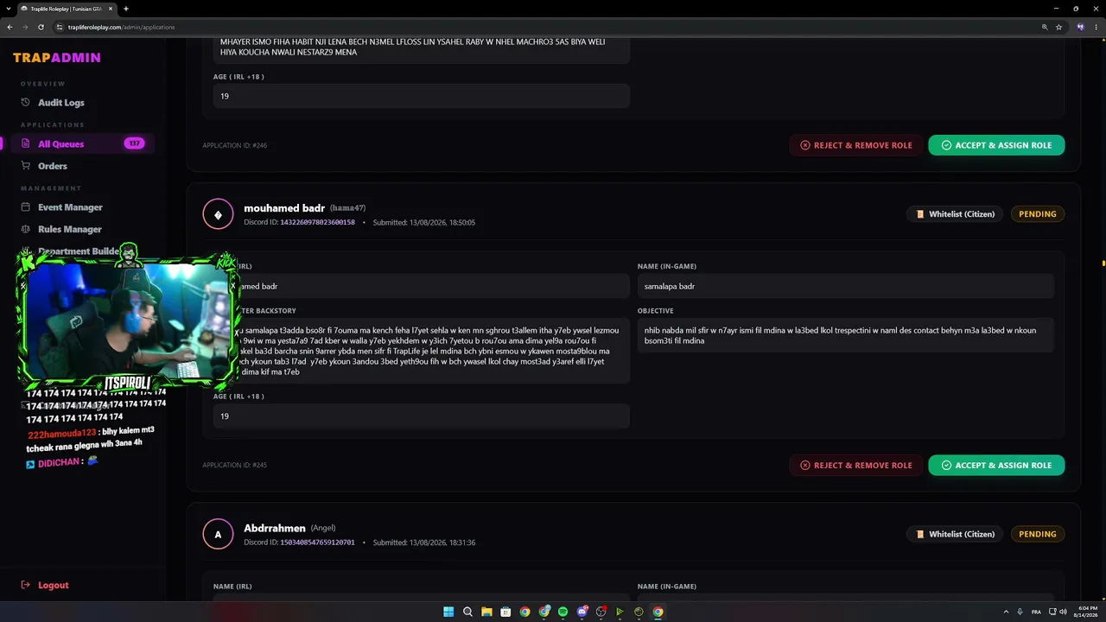Image resolution: width=1106 pixels, height=622 pixels.
Task: Open browser zoom search icon in address bar
Action: [x=1045, y=27]
